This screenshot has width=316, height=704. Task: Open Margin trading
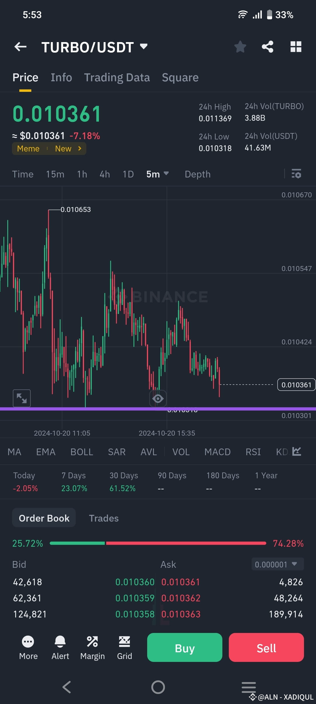(x=92, y=648)
